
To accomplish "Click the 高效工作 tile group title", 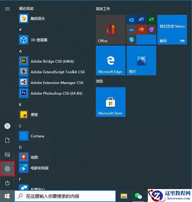I will 103,9.
